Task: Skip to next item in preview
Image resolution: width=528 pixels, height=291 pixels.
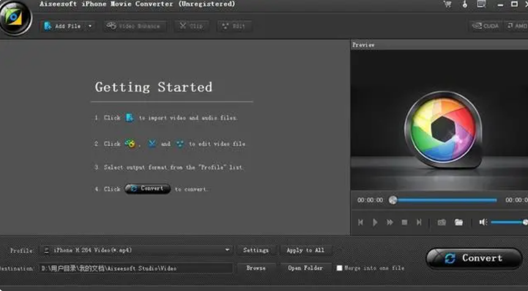Action: pos(419,222)
